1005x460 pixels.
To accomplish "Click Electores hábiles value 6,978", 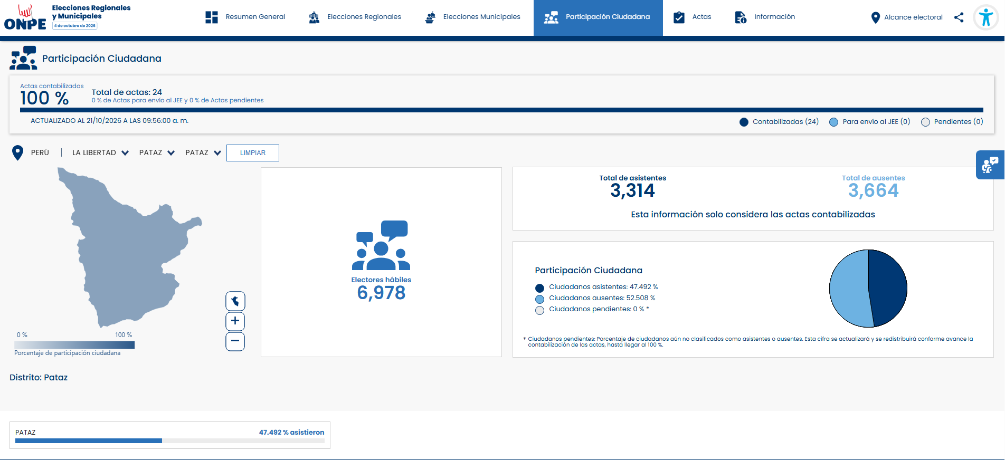I will [381, 293].
